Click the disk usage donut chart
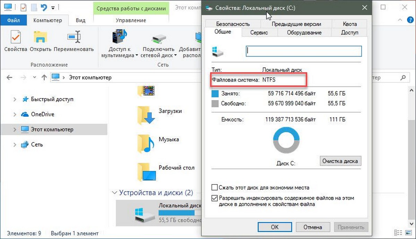This screenshot has width=416, height=239. point(286,141)
